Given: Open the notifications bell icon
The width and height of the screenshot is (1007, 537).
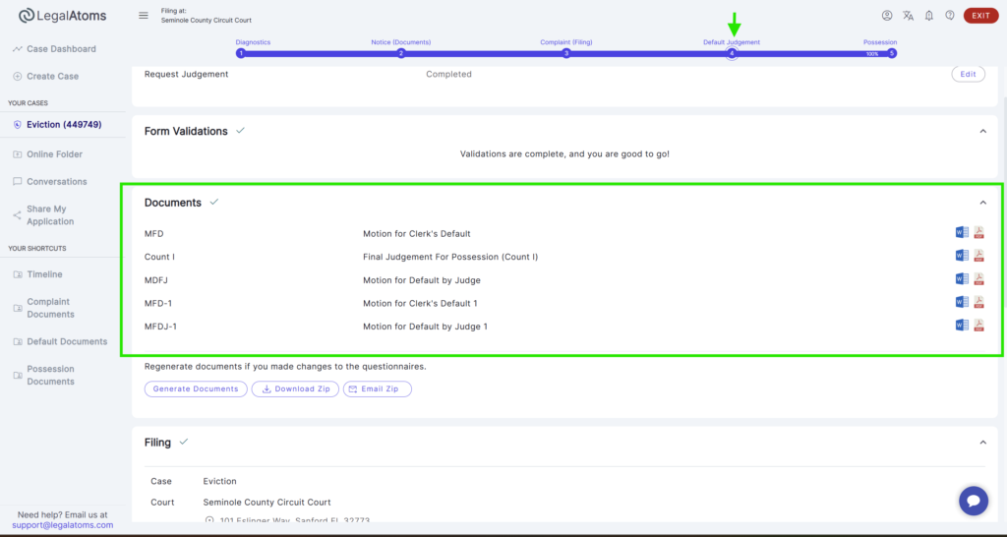Looking at the screenshot, I should click(x=929, y=16).
